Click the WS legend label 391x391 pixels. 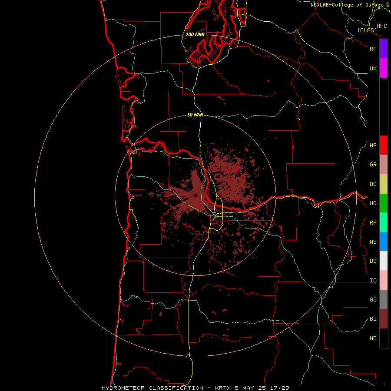[373, 242]
